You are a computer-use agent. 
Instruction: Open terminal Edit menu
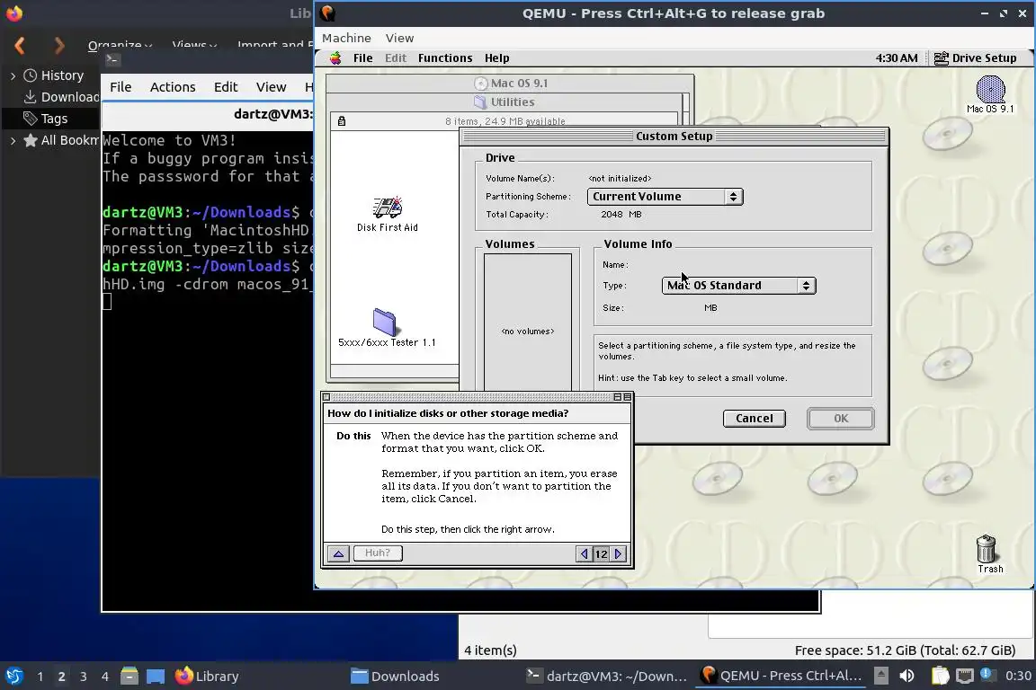226,87
